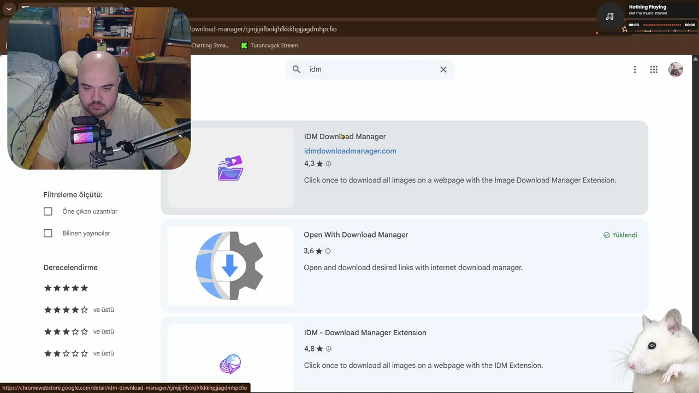Click the Yüklendi installed badge
This screenshot has width=699, height=393.
(620, 235)
